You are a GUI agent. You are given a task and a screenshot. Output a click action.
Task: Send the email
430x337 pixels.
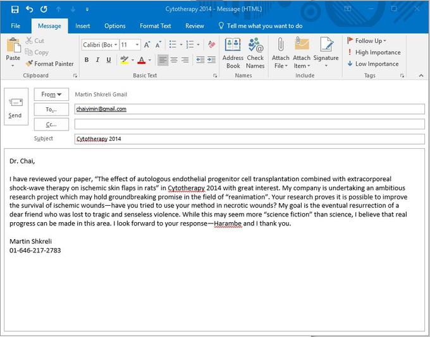16,107
